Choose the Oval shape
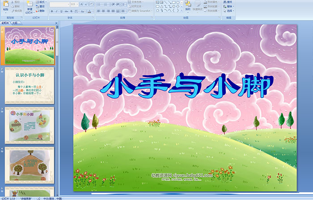The width and height of the screenshot is (313, 200). pos(178,2)
